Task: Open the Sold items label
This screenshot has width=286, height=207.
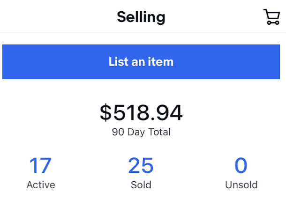Action: coord(141,185)
